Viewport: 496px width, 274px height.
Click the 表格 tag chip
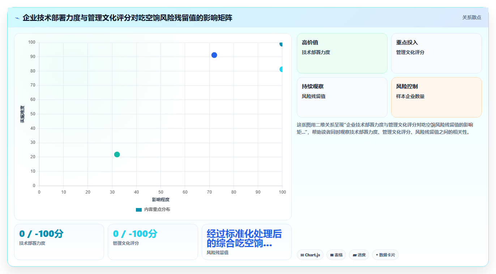tap(336, 255)
